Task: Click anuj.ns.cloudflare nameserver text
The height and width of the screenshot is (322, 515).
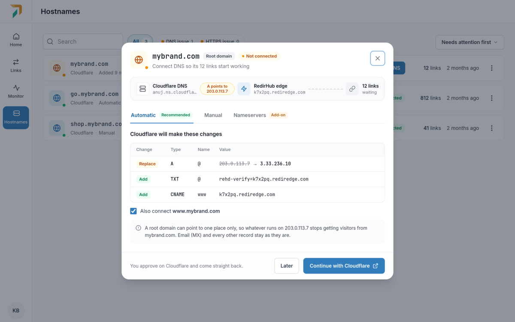Action: 175,92
